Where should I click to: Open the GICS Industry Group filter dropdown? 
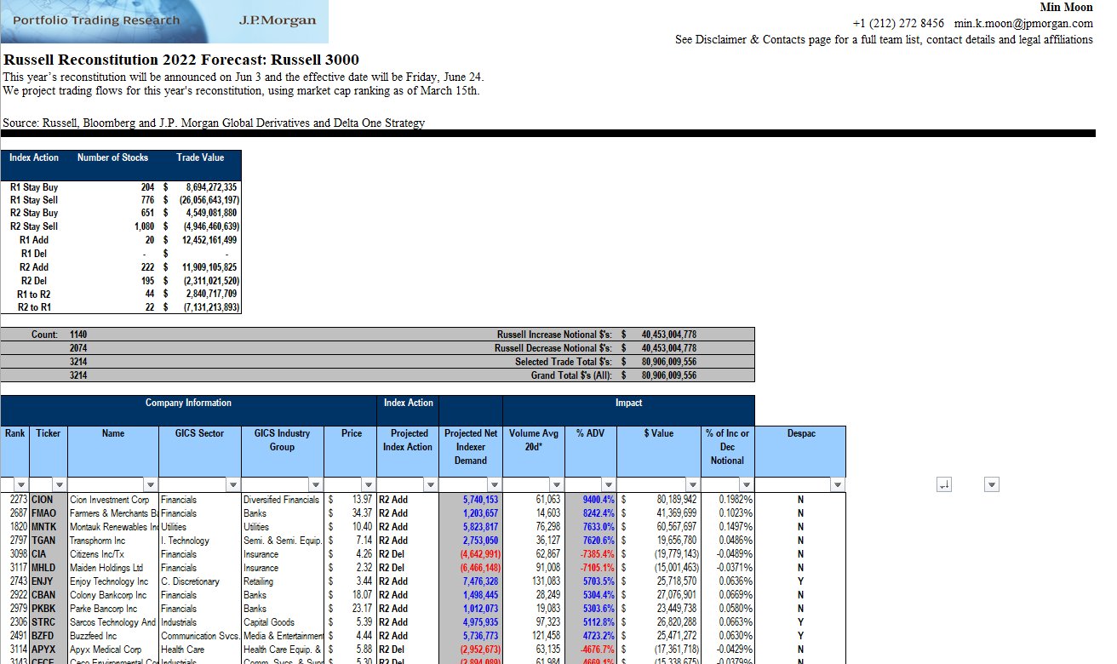point(317,485)
